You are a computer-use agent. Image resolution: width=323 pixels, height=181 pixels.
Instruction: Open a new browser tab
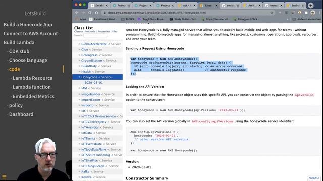311,6
